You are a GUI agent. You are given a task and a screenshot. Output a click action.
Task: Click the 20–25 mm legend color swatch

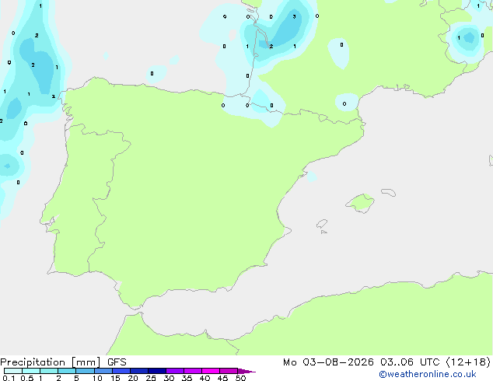[138, 371]
